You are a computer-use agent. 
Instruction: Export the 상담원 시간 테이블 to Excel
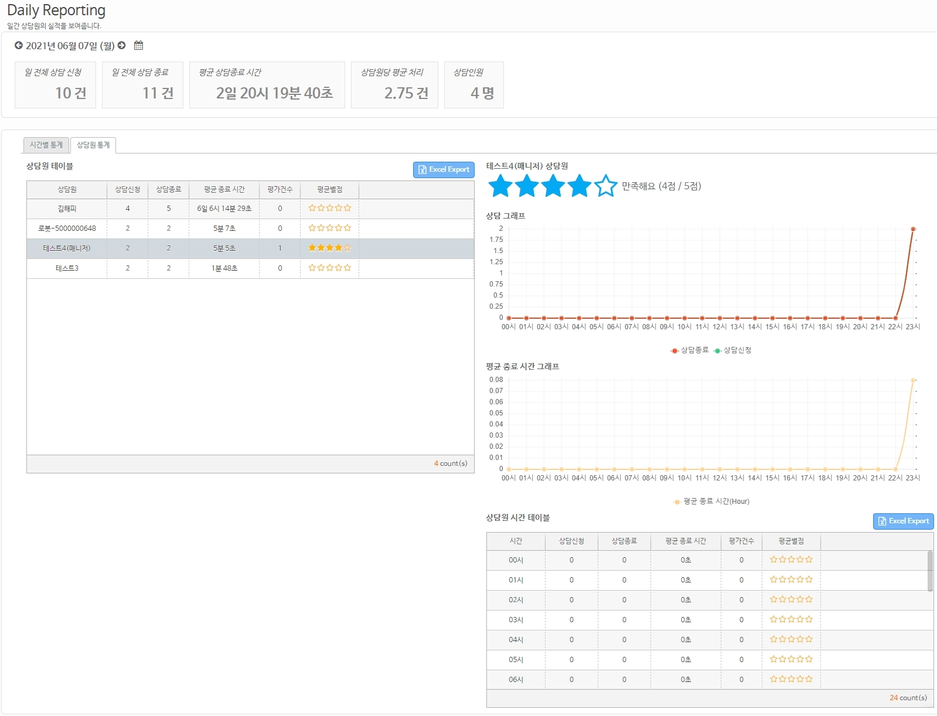pyautogui.click(x=904, y=521)
